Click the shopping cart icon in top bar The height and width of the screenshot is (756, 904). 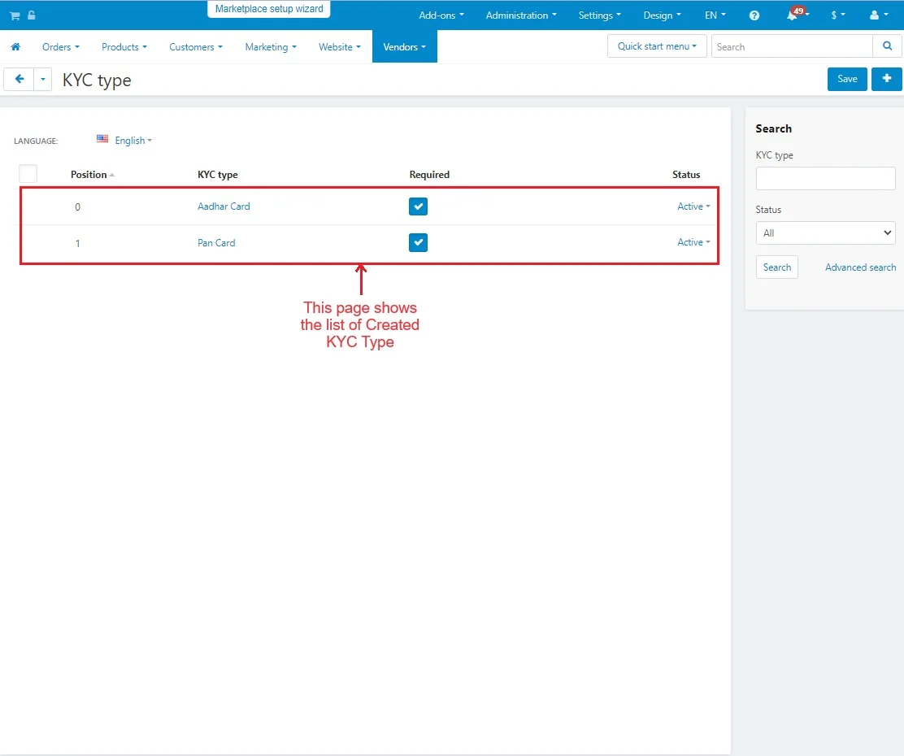(15, 15)
